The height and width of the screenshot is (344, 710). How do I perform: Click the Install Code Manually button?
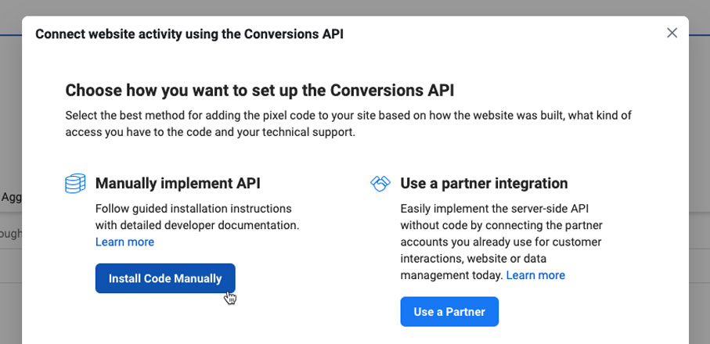tap(165, 278)
